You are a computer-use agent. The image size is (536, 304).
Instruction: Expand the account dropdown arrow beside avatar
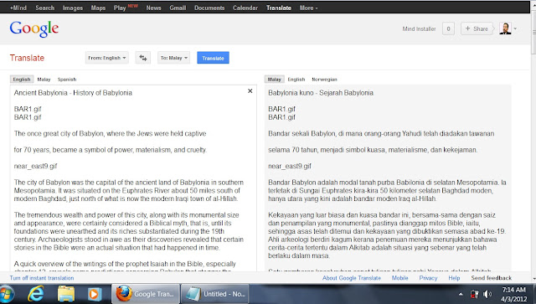[515, 28]
